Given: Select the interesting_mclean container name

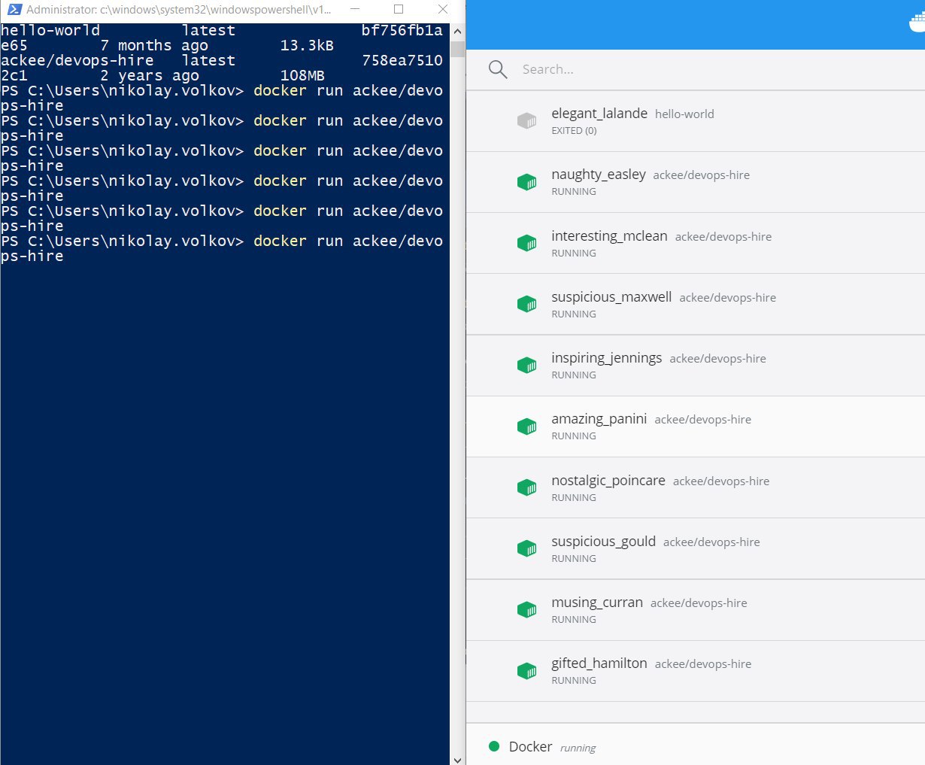Looking at the screenshot, I should click(609, 236).
